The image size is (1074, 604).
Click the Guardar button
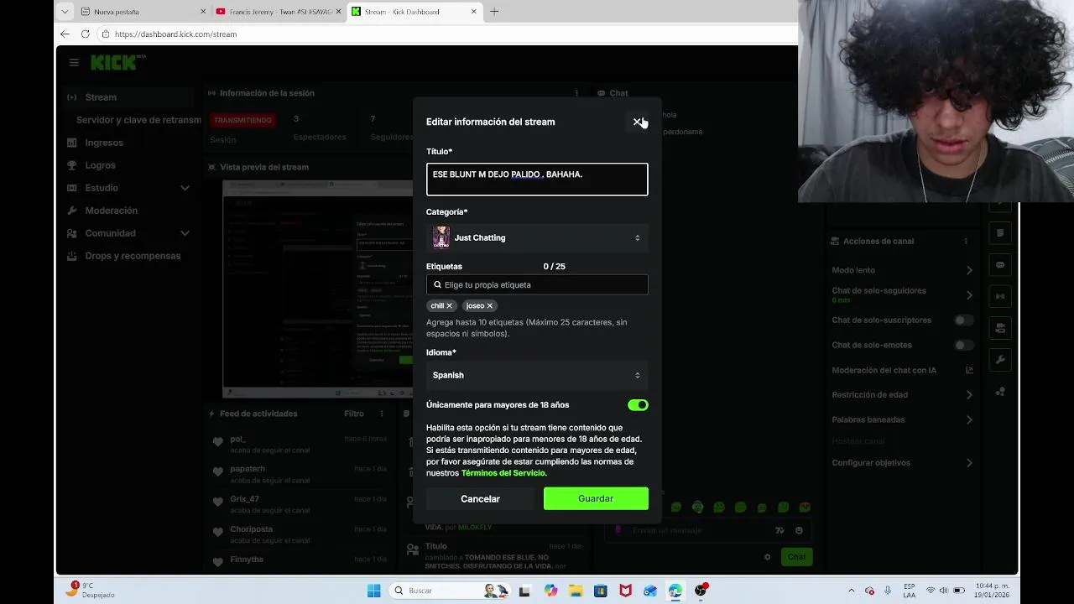pos(596,498)
